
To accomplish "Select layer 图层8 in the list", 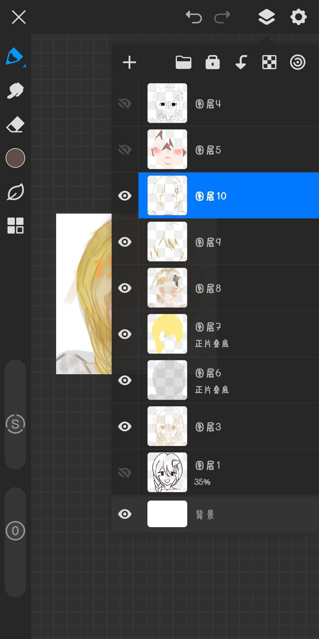I will [236, 288].
